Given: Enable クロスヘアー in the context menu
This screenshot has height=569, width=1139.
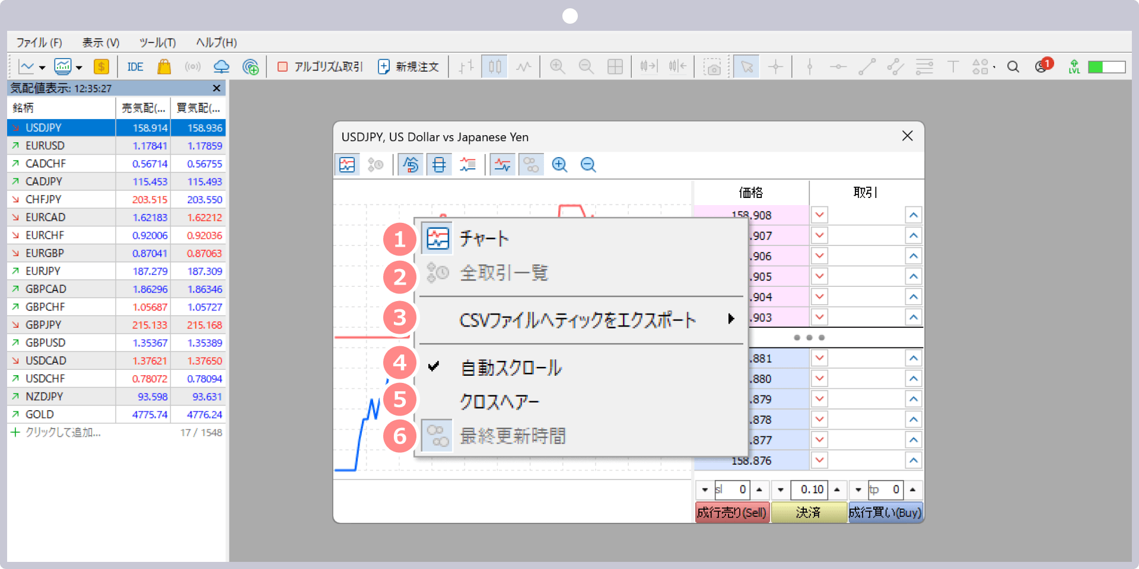Looking at the screenshot, I should [499, 402].
